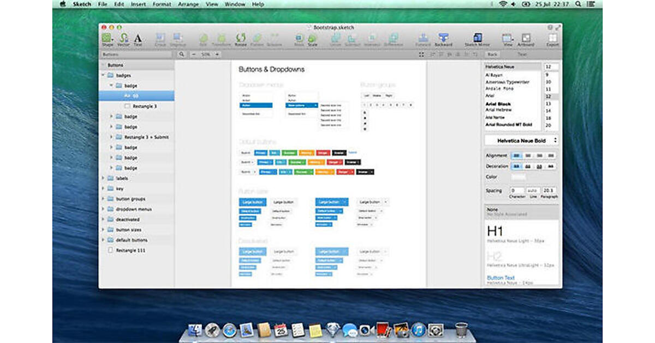Expand the labels layer group
Image resolution: width=655 pixels, height=343 pixels.
click(x=103, y=178)
